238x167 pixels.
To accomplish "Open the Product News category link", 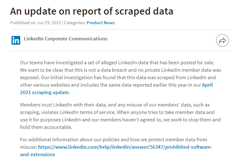I will point(100,23).
